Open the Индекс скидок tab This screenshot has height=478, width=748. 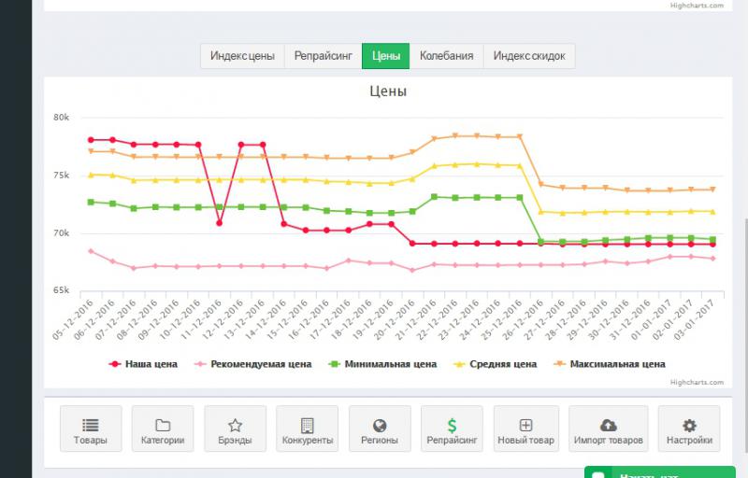coord(529,56)
